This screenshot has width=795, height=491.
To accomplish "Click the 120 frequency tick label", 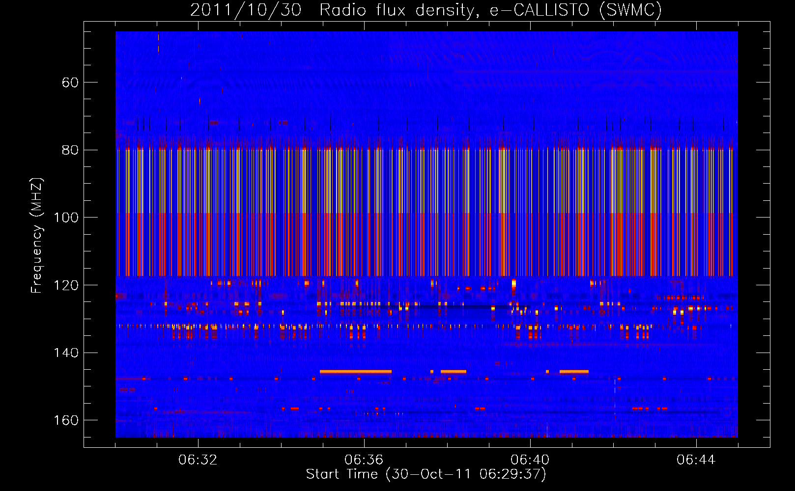I will tap(66, 285).
